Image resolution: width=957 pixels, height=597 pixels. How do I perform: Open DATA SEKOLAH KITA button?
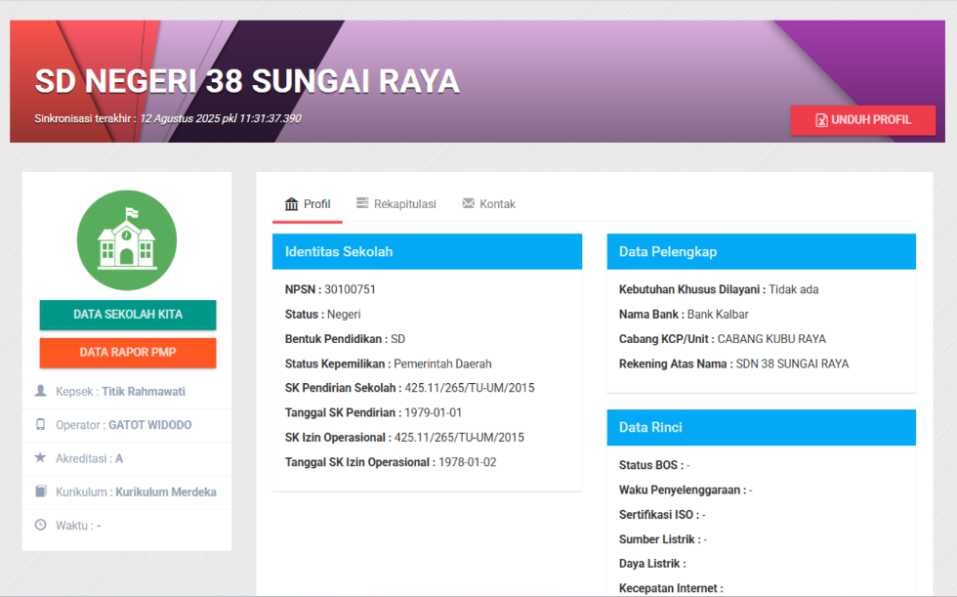[x=127, y=315]
